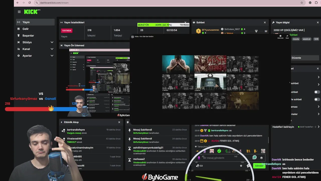
Task: Select the SXB tag chip
Action: click(x=316, y=39)
